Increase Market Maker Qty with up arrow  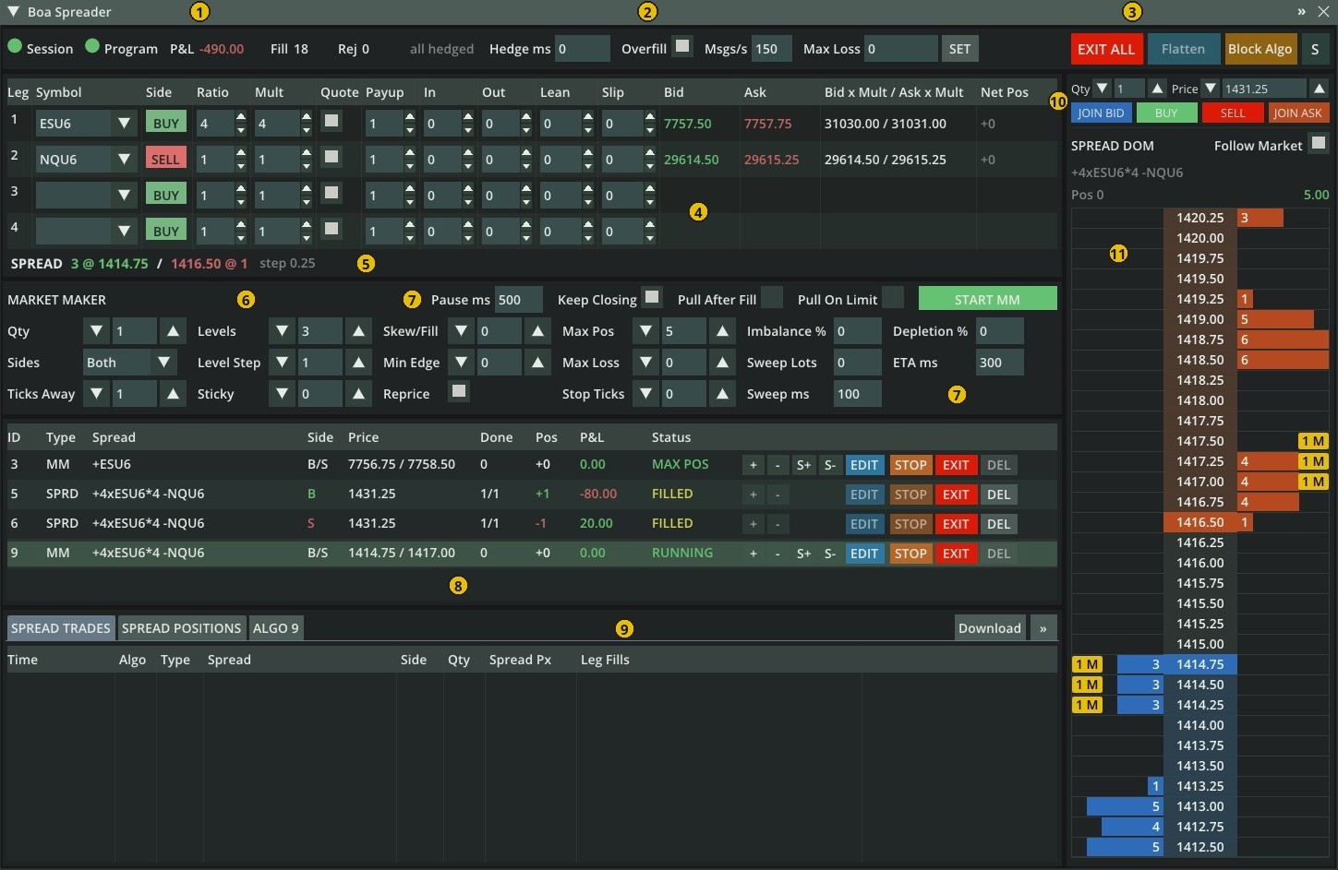tap(173, 331)
